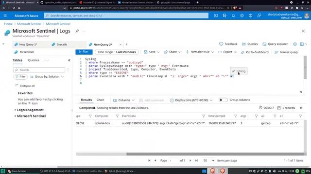
Task: Click the results horizontal scrollbar
Action: (x=215, y=154)
